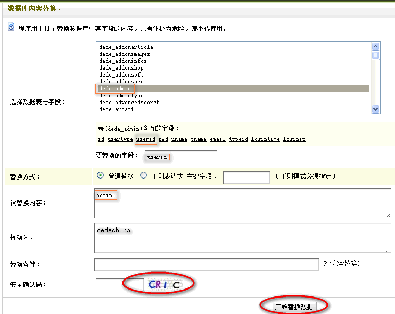Click the 替换条件 input field
Screen dimensions: 395x314
click(206, 265)
